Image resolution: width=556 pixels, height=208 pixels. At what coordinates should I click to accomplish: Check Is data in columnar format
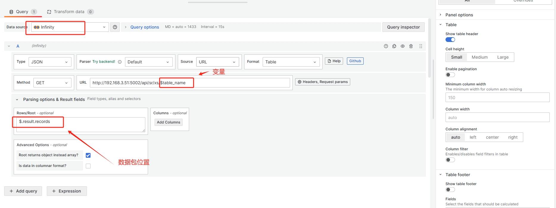[88, 166]
